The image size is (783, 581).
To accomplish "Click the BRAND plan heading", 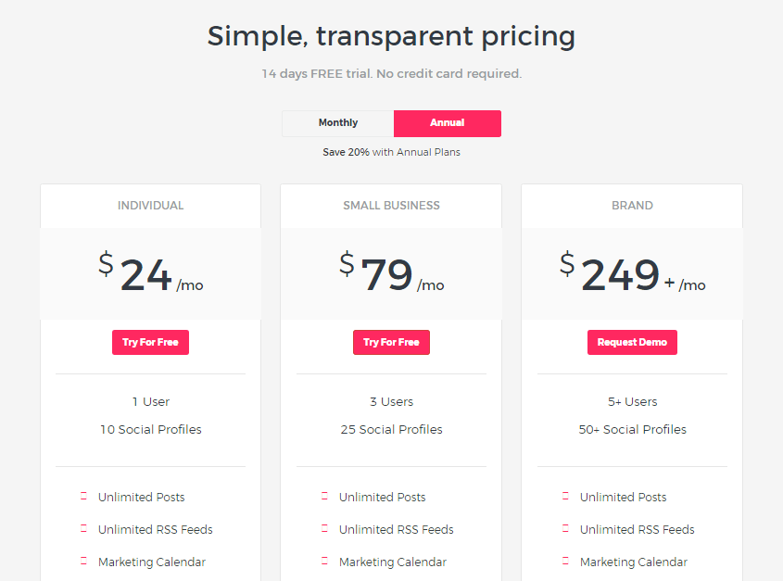I will point(632,206).
